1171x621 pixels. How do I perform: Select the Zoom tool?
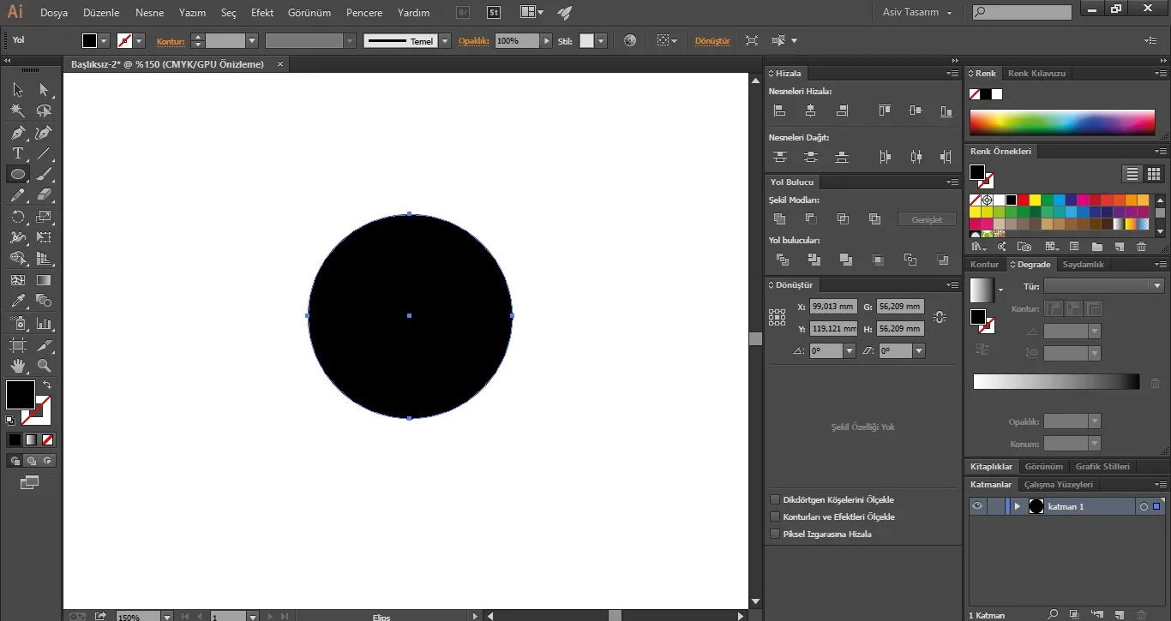click(44, 366)
